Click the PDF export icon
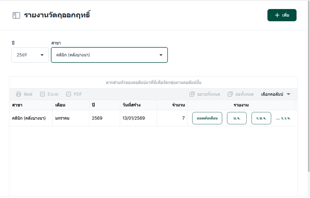This screenshot has height=198, width=310. [x=69, y=94]
